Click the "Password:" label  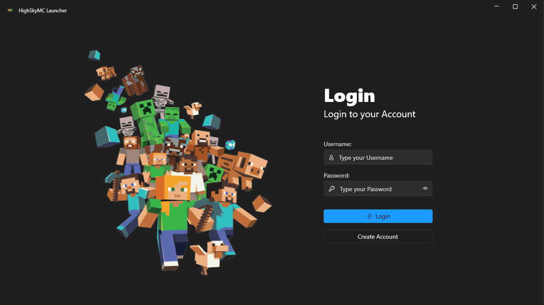pos(336,175)
